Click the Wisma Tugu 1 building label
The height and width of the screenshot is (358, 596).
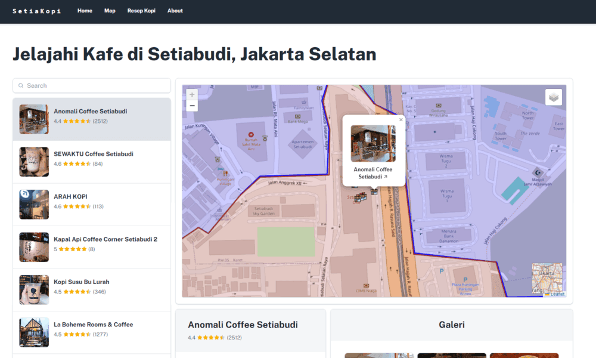[446, 196]
